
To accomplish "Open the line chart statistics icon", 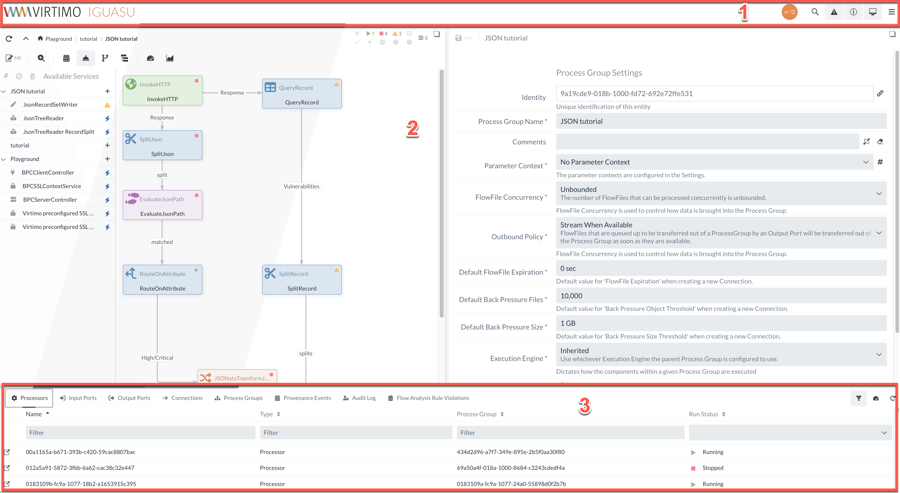I will (170, 58).
